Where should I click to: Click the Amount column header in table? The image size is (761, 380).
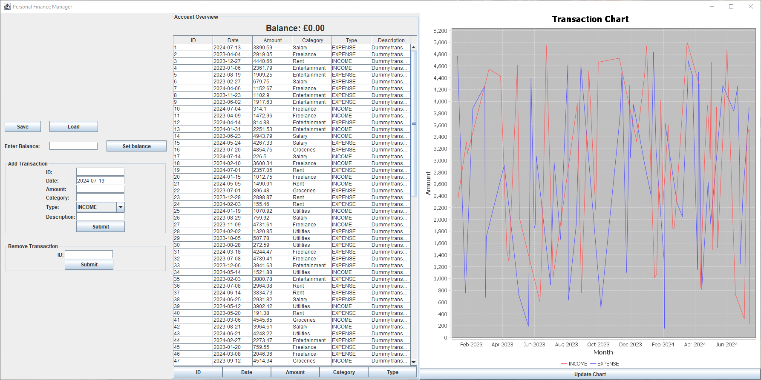coord(273,40)
